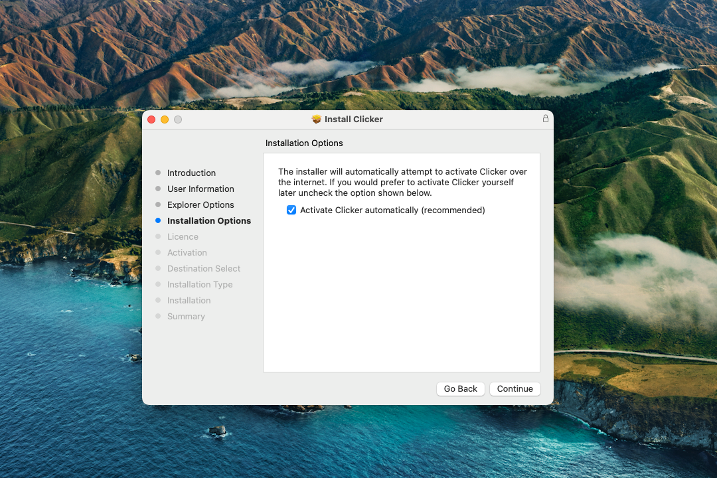Select the Introduction step in sidebar
Screen dimensions: 717x478
tap(191, 173)
